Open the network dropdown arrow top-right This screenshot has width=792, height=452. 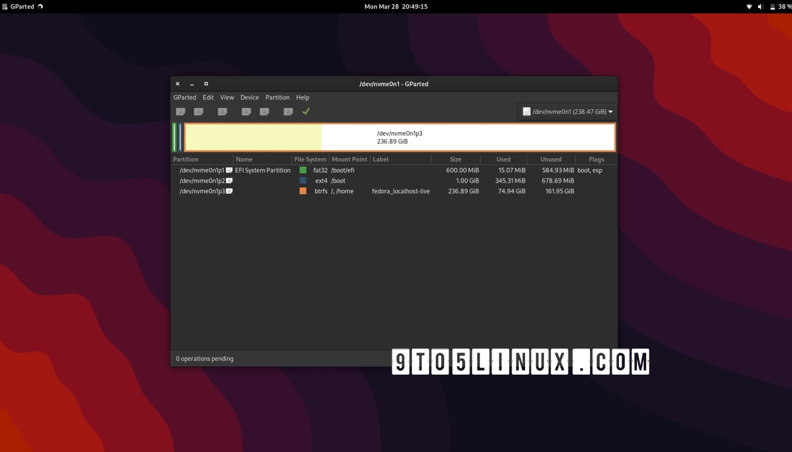748,6
